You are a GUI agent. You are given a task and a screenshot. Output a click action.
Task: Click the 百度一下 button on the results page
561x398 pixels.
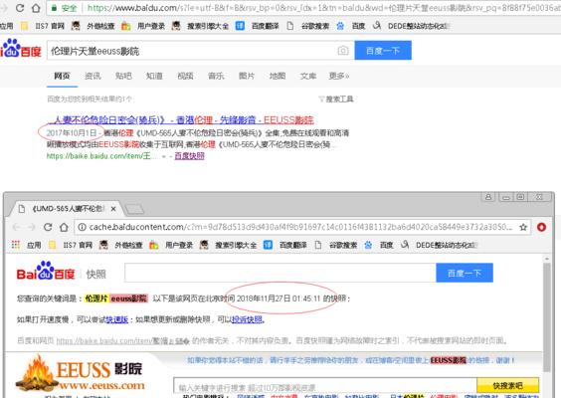(x=383, y=51)
